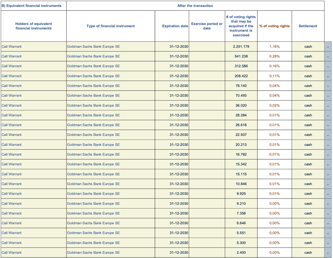Screen dimensions: 333x258
Task: Click the minus button beside 541.238 row
Action: (328, 56)
